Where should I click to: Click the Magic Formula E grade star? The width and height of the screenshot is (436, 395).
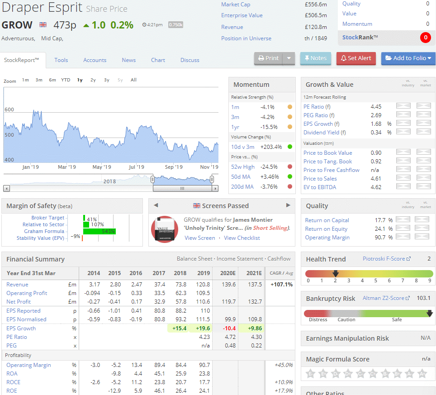click(x=310, y=374)
